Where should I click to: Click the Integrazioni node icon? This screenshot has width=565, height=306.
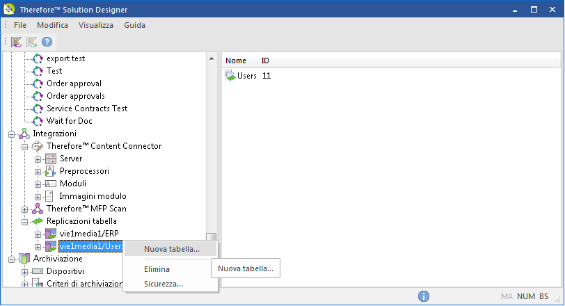click(x=24, y=134)
